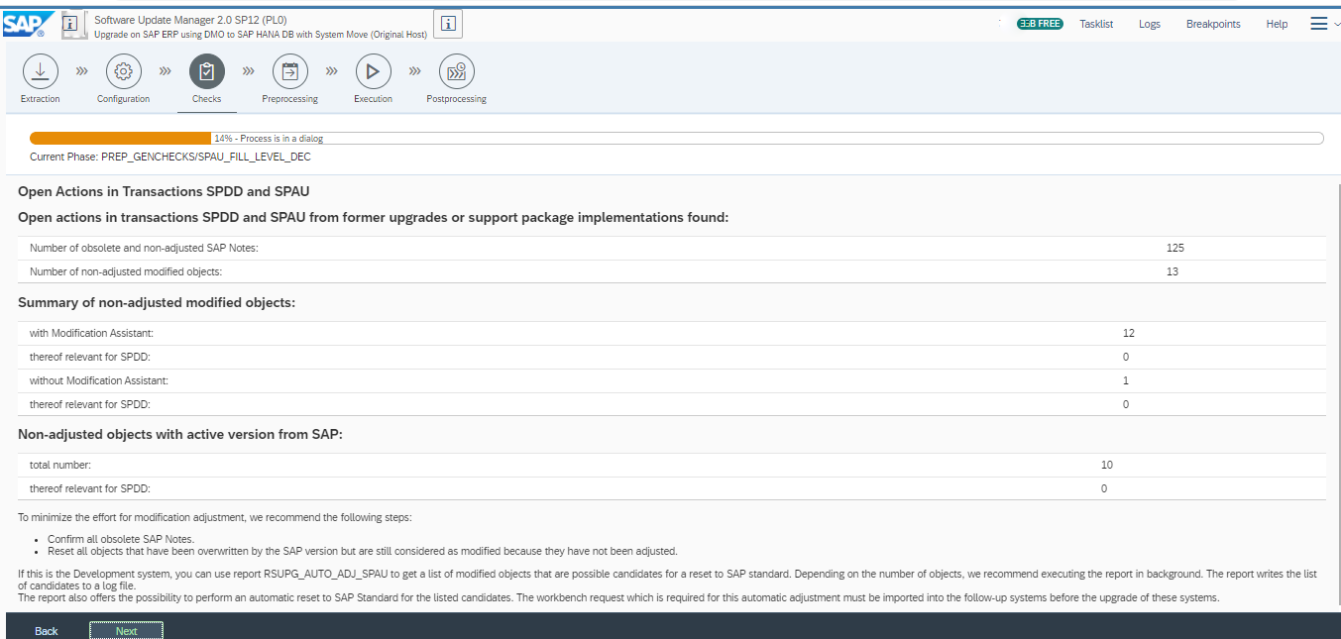Select 'Number of non-adjusted modified objects' label
1341x639 pixels.
click(x=126, y=271)
